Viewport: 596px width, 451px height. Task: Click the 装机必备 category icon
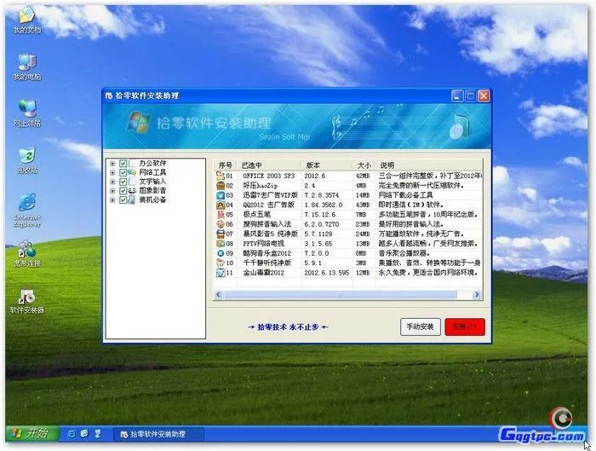tap(132, 199)
